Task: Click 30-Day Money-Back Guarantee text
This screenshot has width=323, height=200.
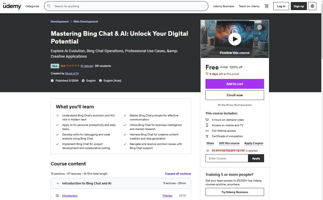Action: click(x=234, y=105)
